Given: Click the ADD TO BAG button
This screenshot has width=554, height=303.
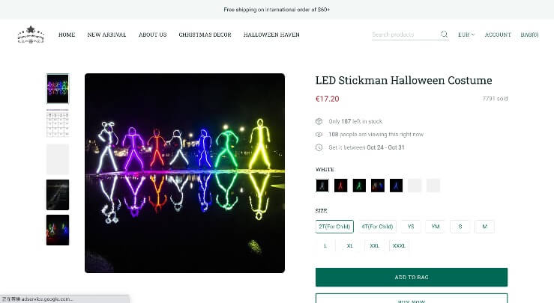Looking at the screenshot, I should coord(411,277).
